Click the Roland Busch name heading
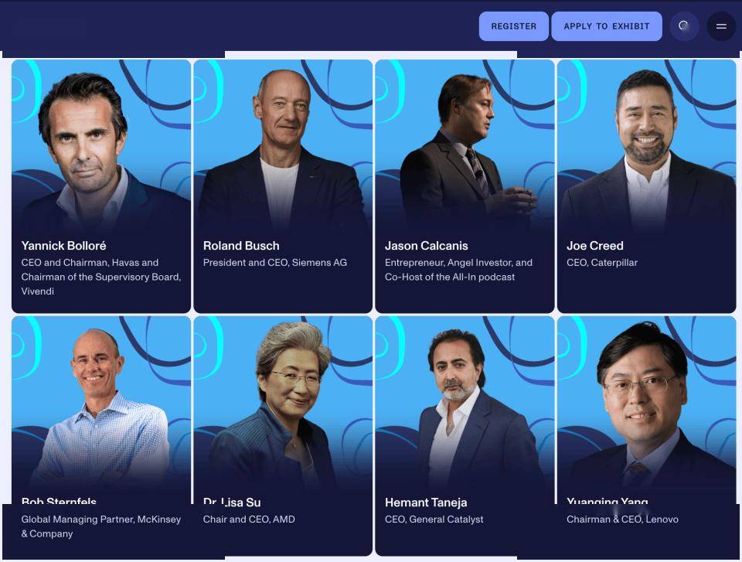This screenshot has width=742, height=562. coord(241,246)
